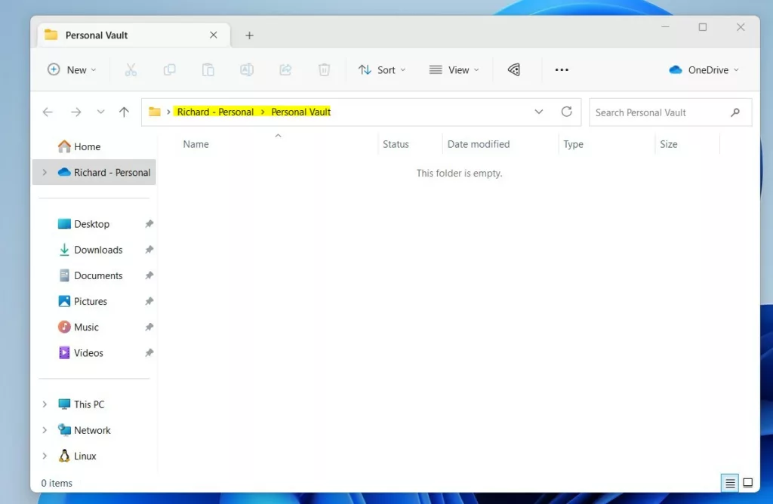Image resolution: width=773 pixels, height=504 pixels.
Task: Unpin Documents using its pin icon
Action: (149, 275)
